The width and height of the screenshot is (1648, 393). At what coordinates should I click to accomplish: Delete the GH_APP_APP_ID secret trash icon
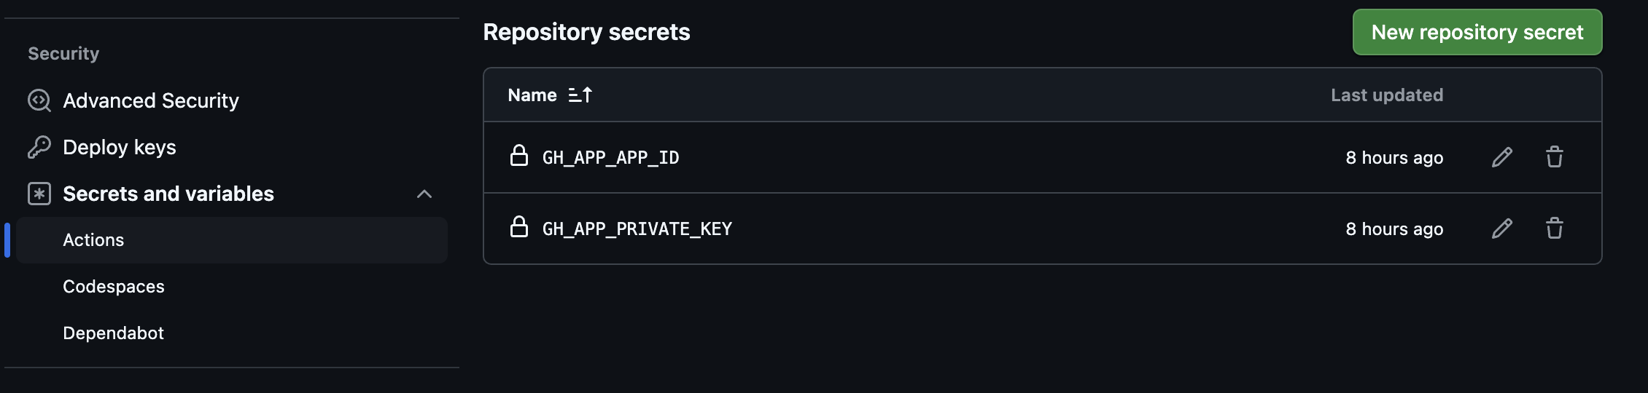pyautogui.click(x=1554, y=157)
